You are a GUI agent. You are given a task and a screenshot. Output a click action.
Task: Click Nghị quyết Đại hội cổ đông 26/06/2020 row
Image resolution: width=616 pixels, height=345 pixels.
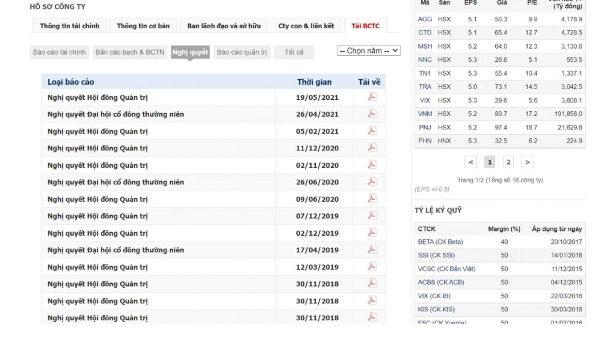pyautogui.click(x=214, y=182)
